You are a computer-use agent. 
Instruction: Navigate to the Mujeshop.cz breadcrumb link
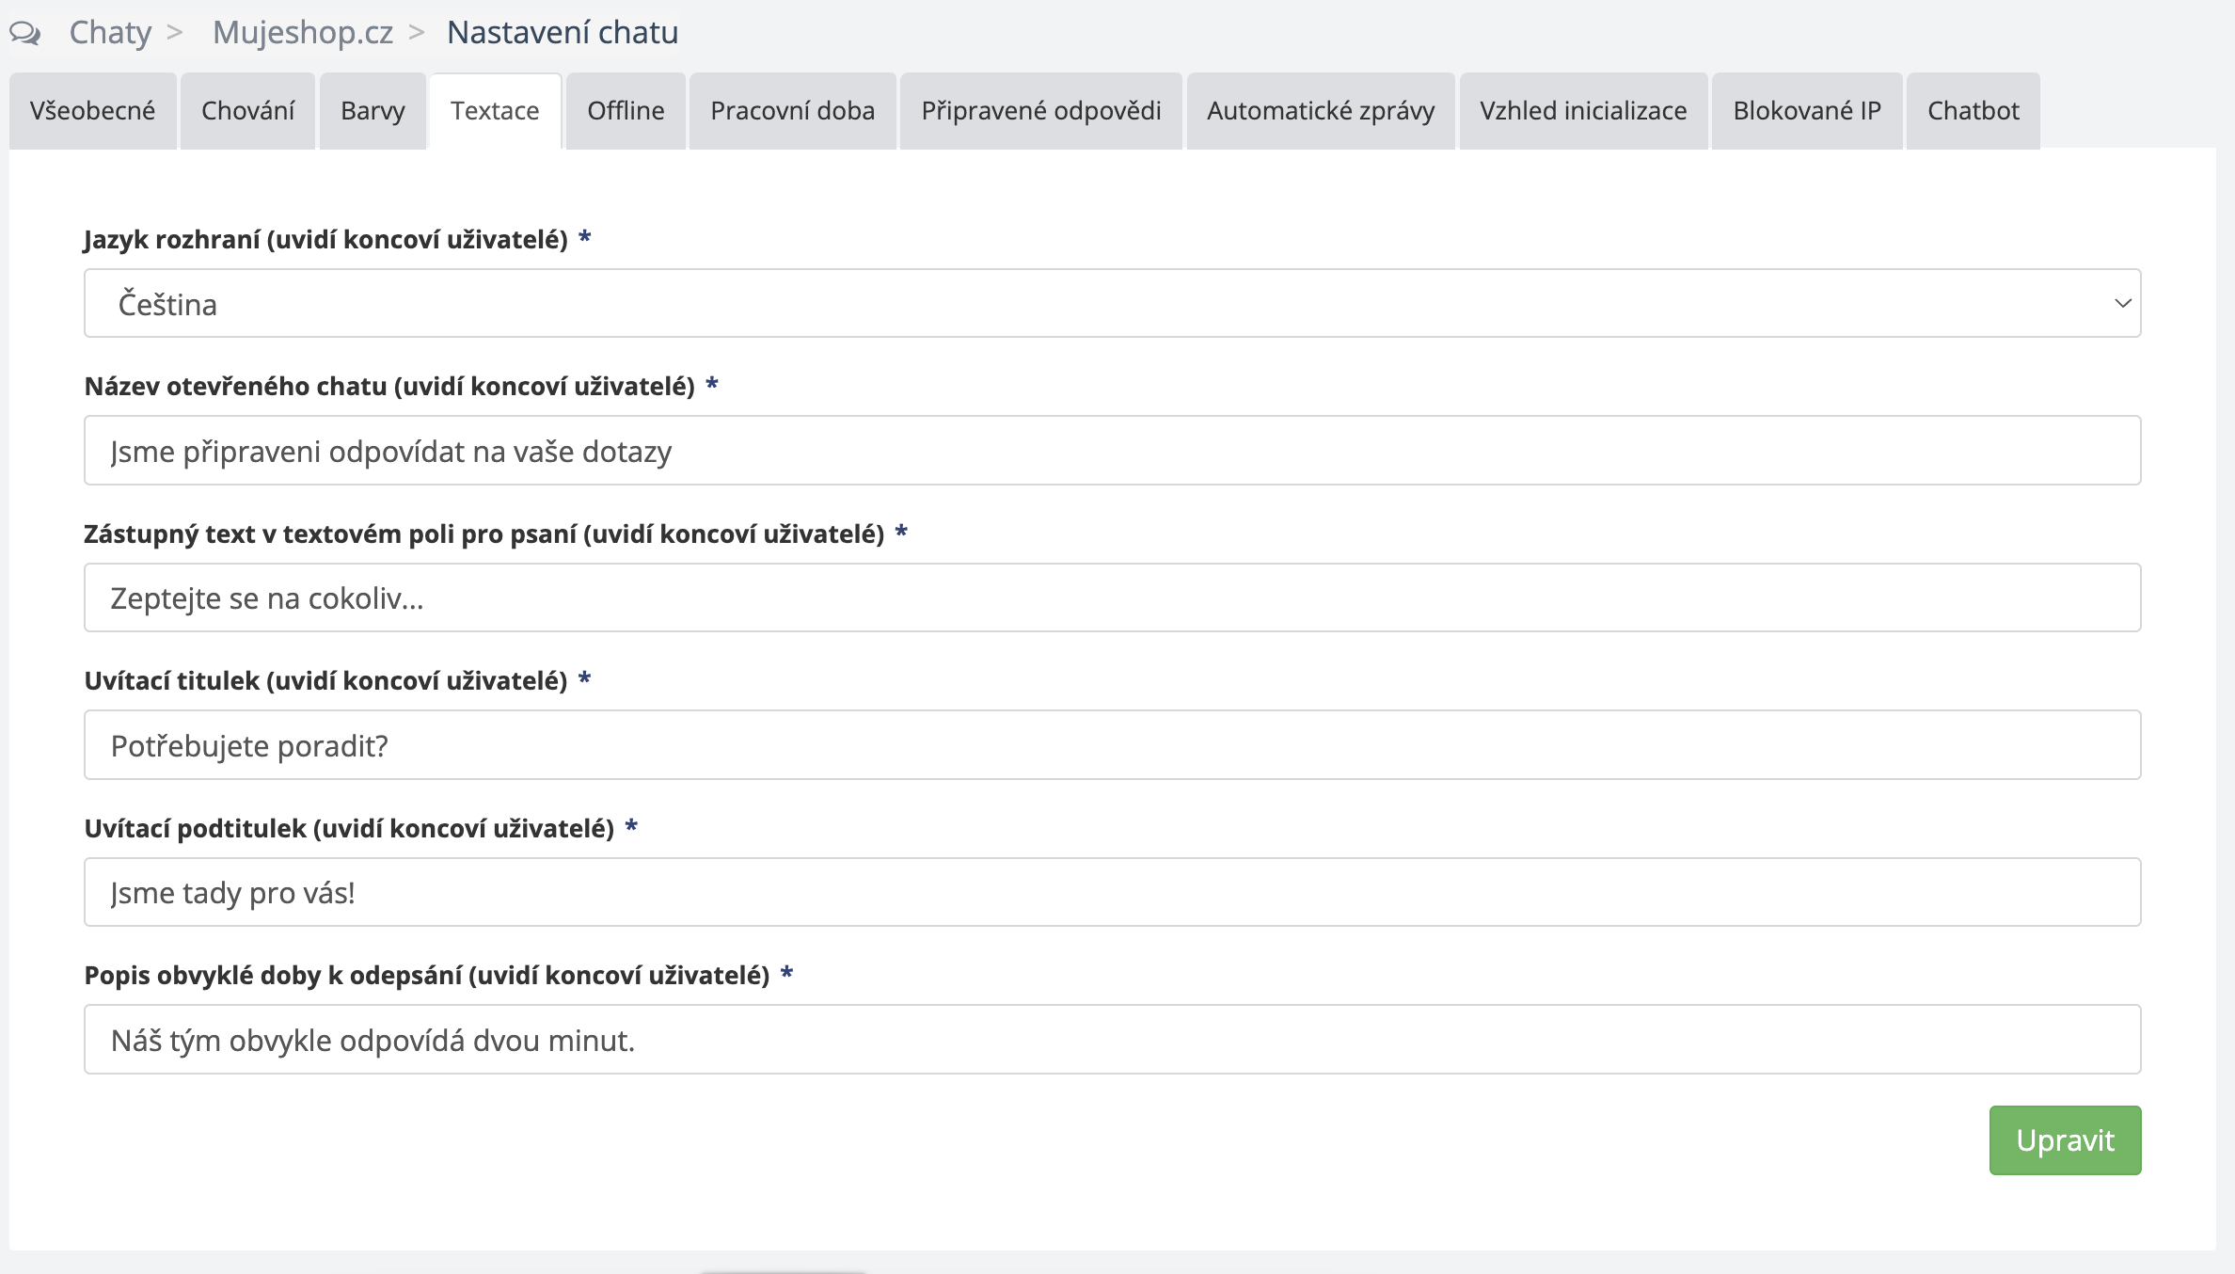coord(302,33)
